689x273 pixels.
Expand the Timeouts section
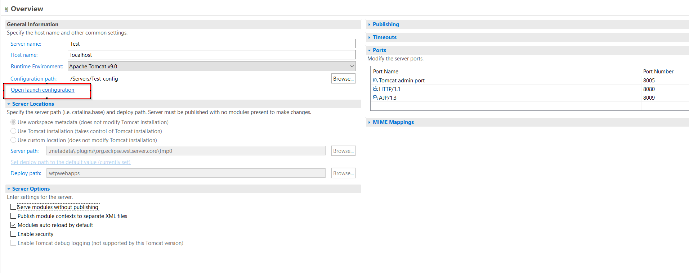384,37
